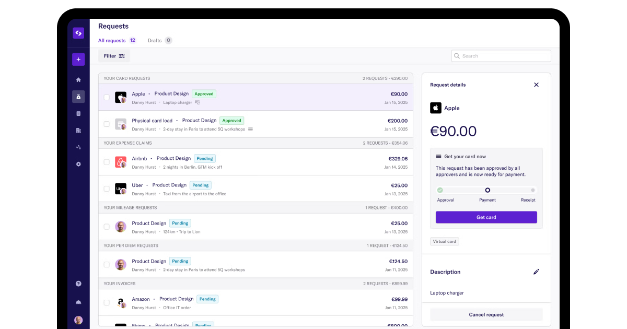
Task: Click the Laptop charger description in details
Action: point(447,293)
